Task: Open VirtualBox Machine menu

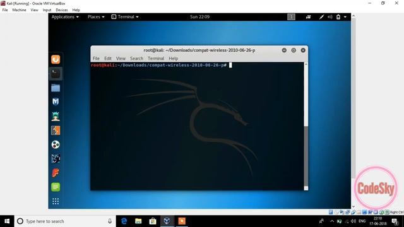Action: 19,10
